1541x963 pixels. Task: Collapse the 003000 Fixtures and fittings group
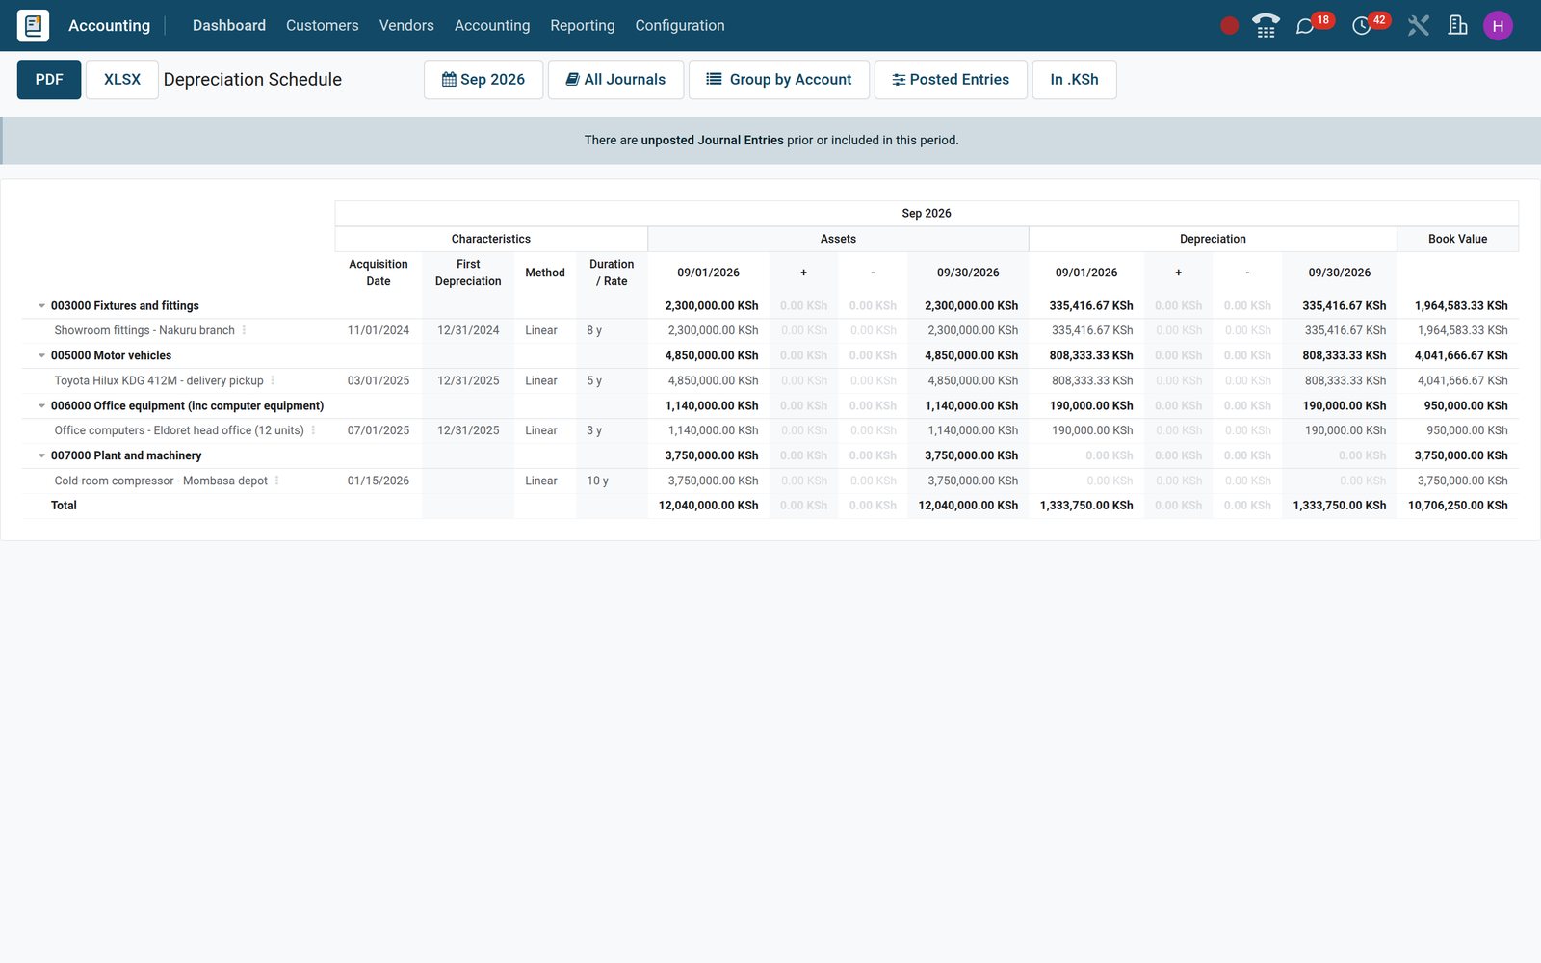point(41,306)
